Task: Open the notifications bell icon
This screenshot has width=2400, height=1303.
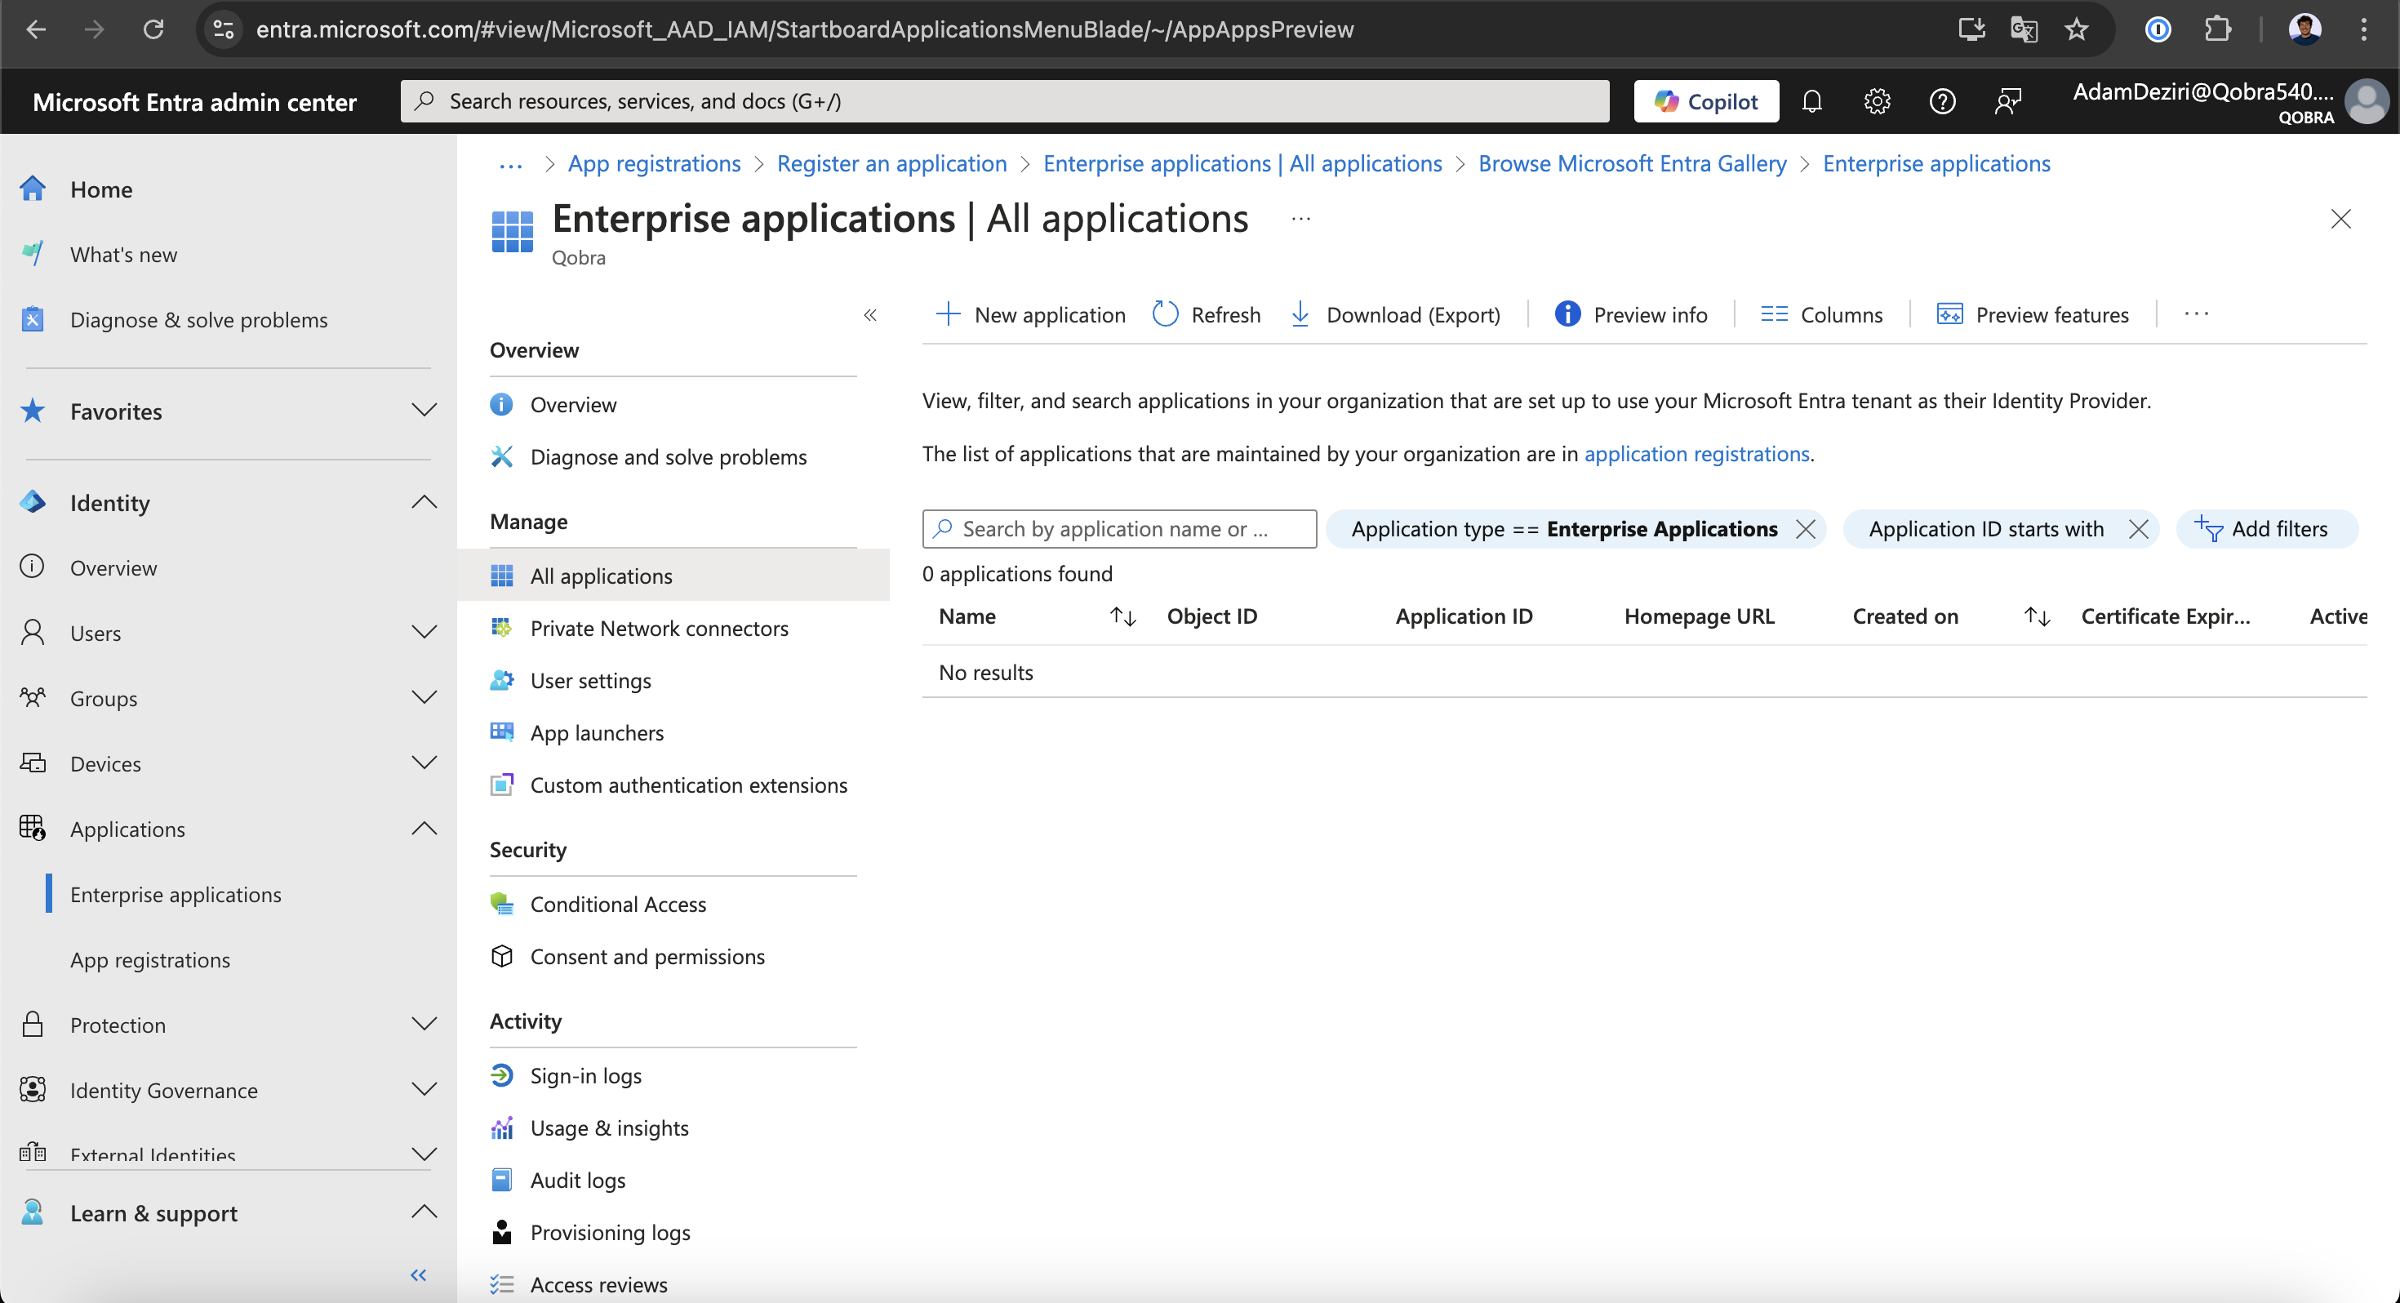Action: (x=1811, y=100)
